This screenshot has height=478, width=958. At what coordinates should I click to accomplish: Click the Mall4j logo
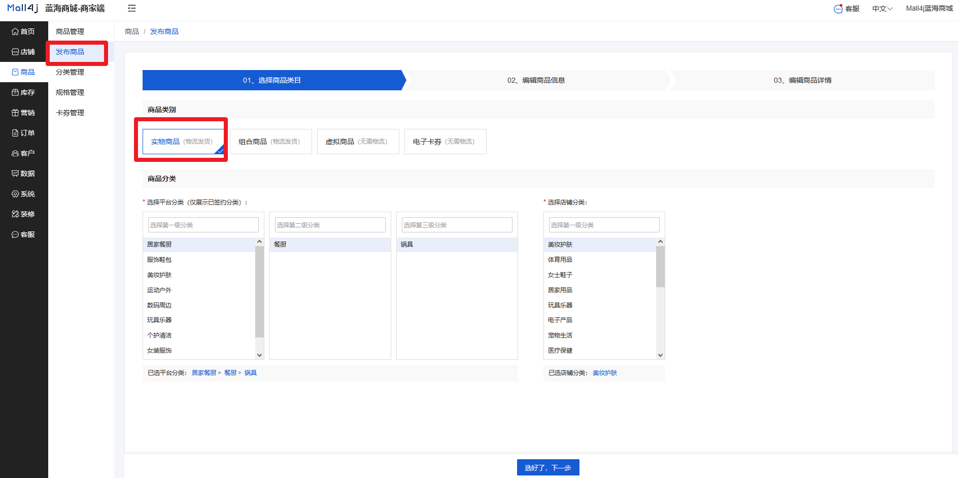click(x=23, y=8)
